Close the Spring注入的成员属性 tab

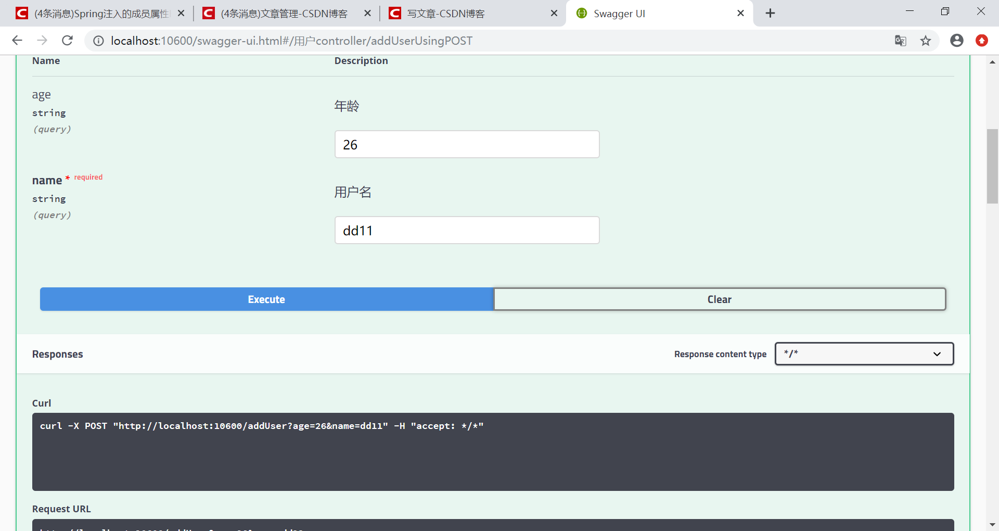[x=181, y=14]
